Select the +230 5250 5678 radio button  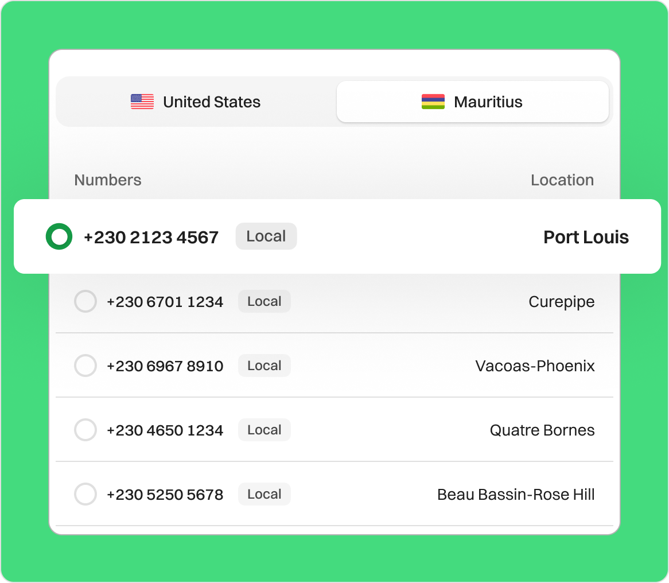[x=85, y=495]
